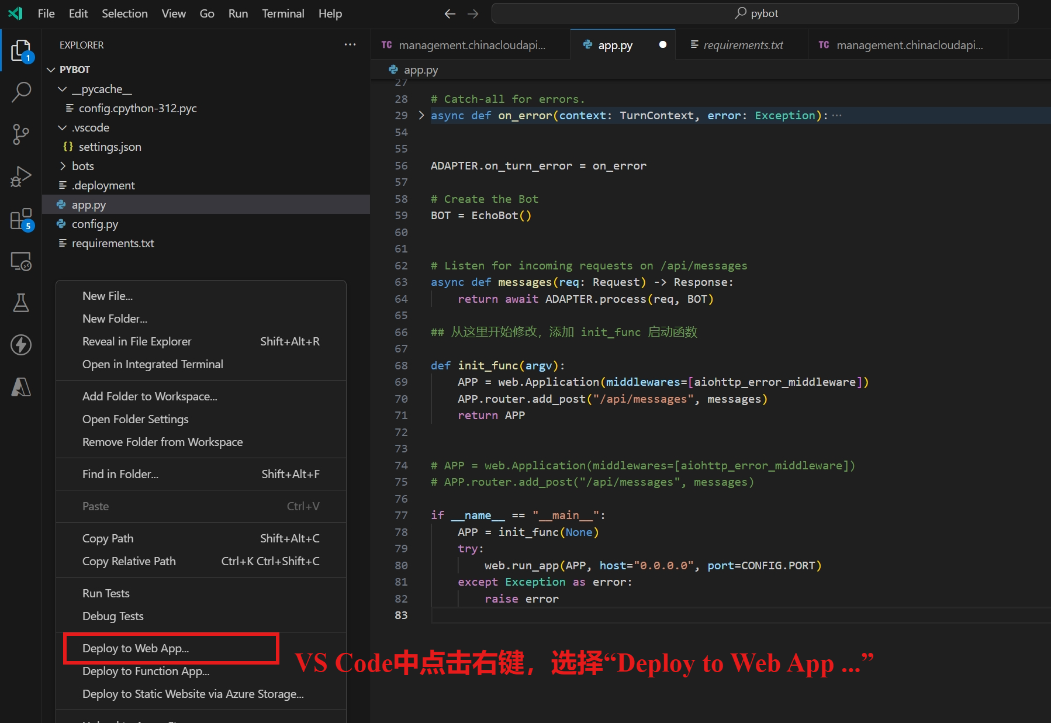
Task: Open the Source Control view
Action: pyautogui.click(x=22, y=134)
